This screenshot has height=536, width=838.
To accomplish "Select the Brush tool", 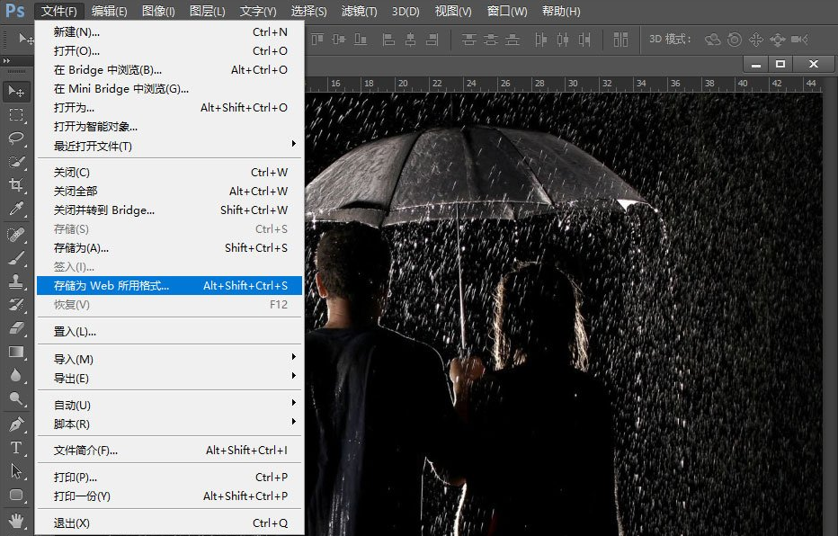I will (x=16, y=258).
